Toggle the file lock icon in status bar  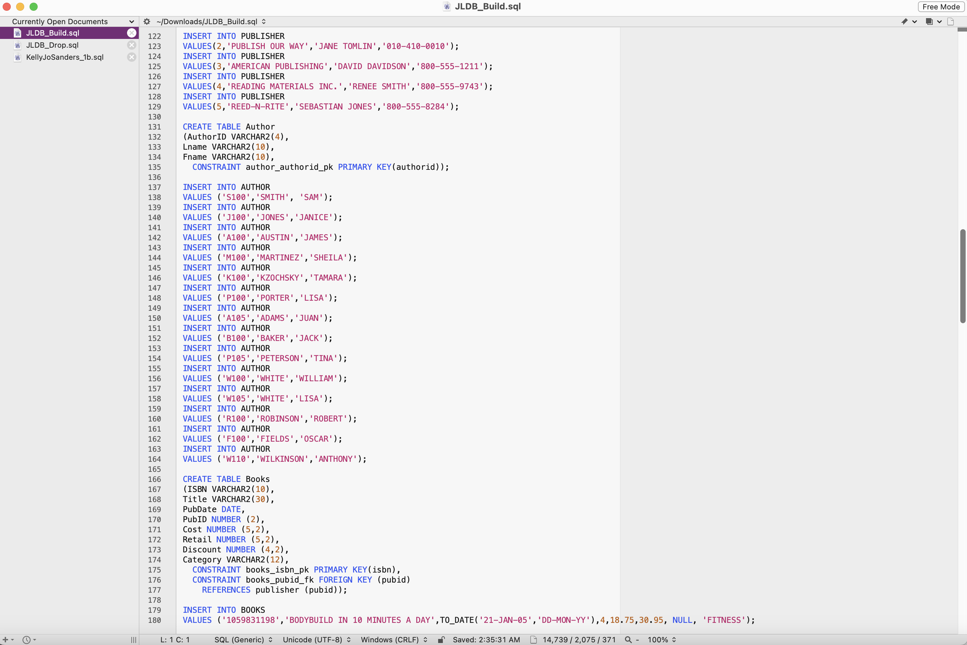point(441,639)
